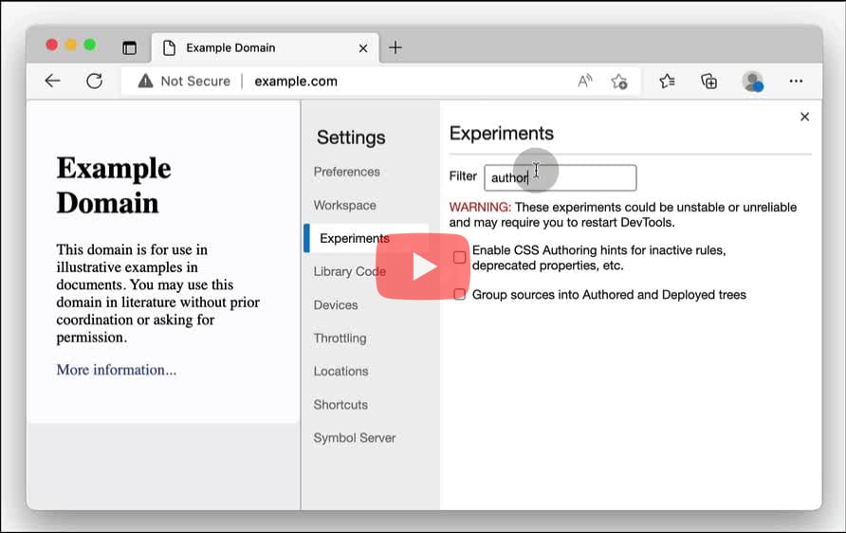Click the red macOS close window button
The height and width of the screenshot is (533, 846).
click(52, 45)
